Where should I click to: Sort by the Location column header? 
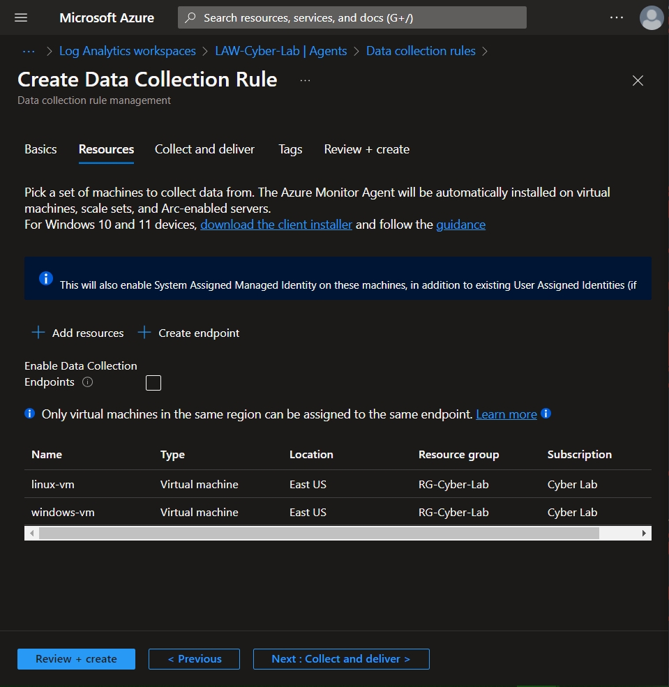pyautogui.click(x=311, y=454)
